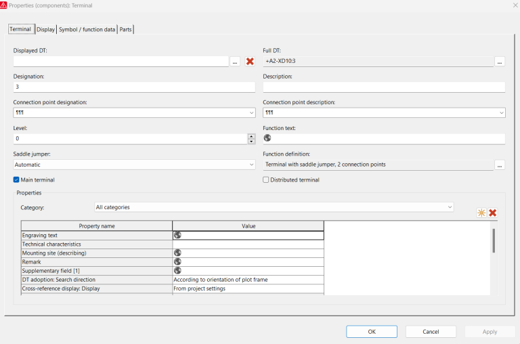Screen dimensions: 520x344
Task: Click the EPLAN application icon in title bar
Action: pyautogui.click(x=3, y=5)
